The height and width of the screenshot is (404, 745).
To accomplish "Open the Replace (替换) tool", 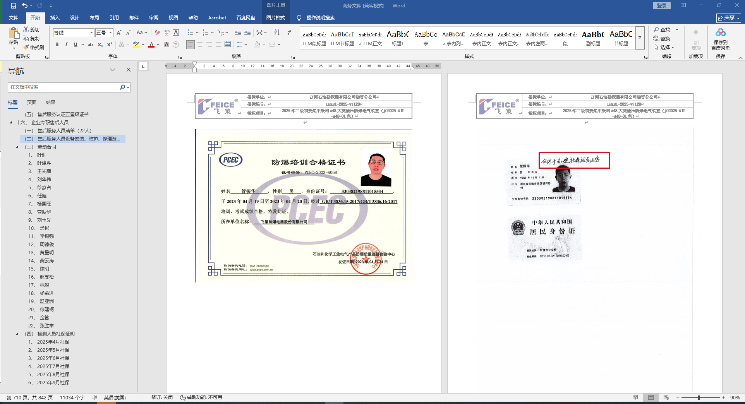I will point(662,38).
